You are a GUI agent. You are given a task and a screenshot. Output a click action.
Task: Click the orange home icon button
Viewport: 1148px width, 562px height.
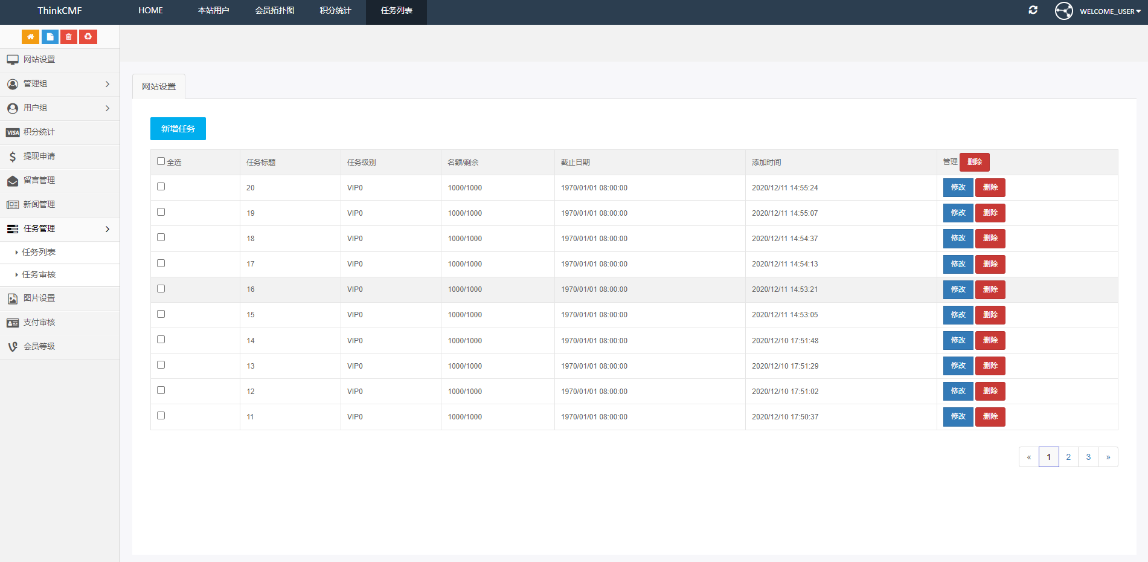(x=30, y=37)
